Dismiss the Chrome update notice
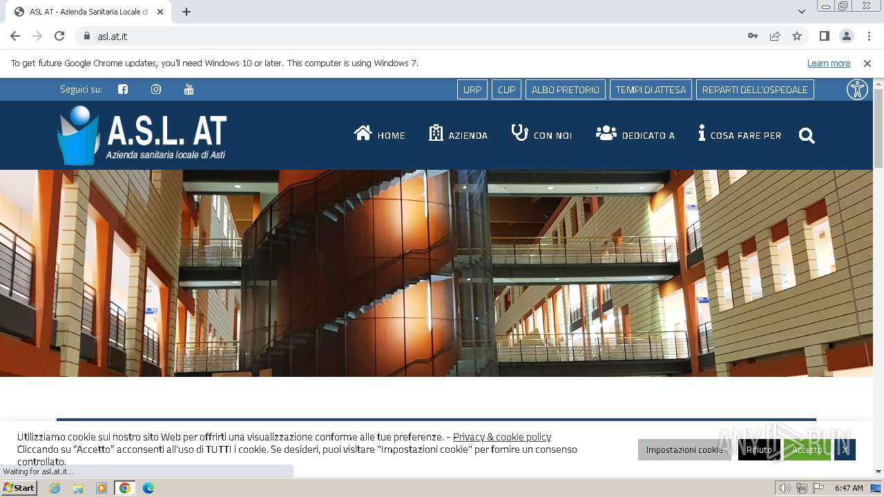The height and width of the screenshot is (497, 884). click(x=867, y=64)
